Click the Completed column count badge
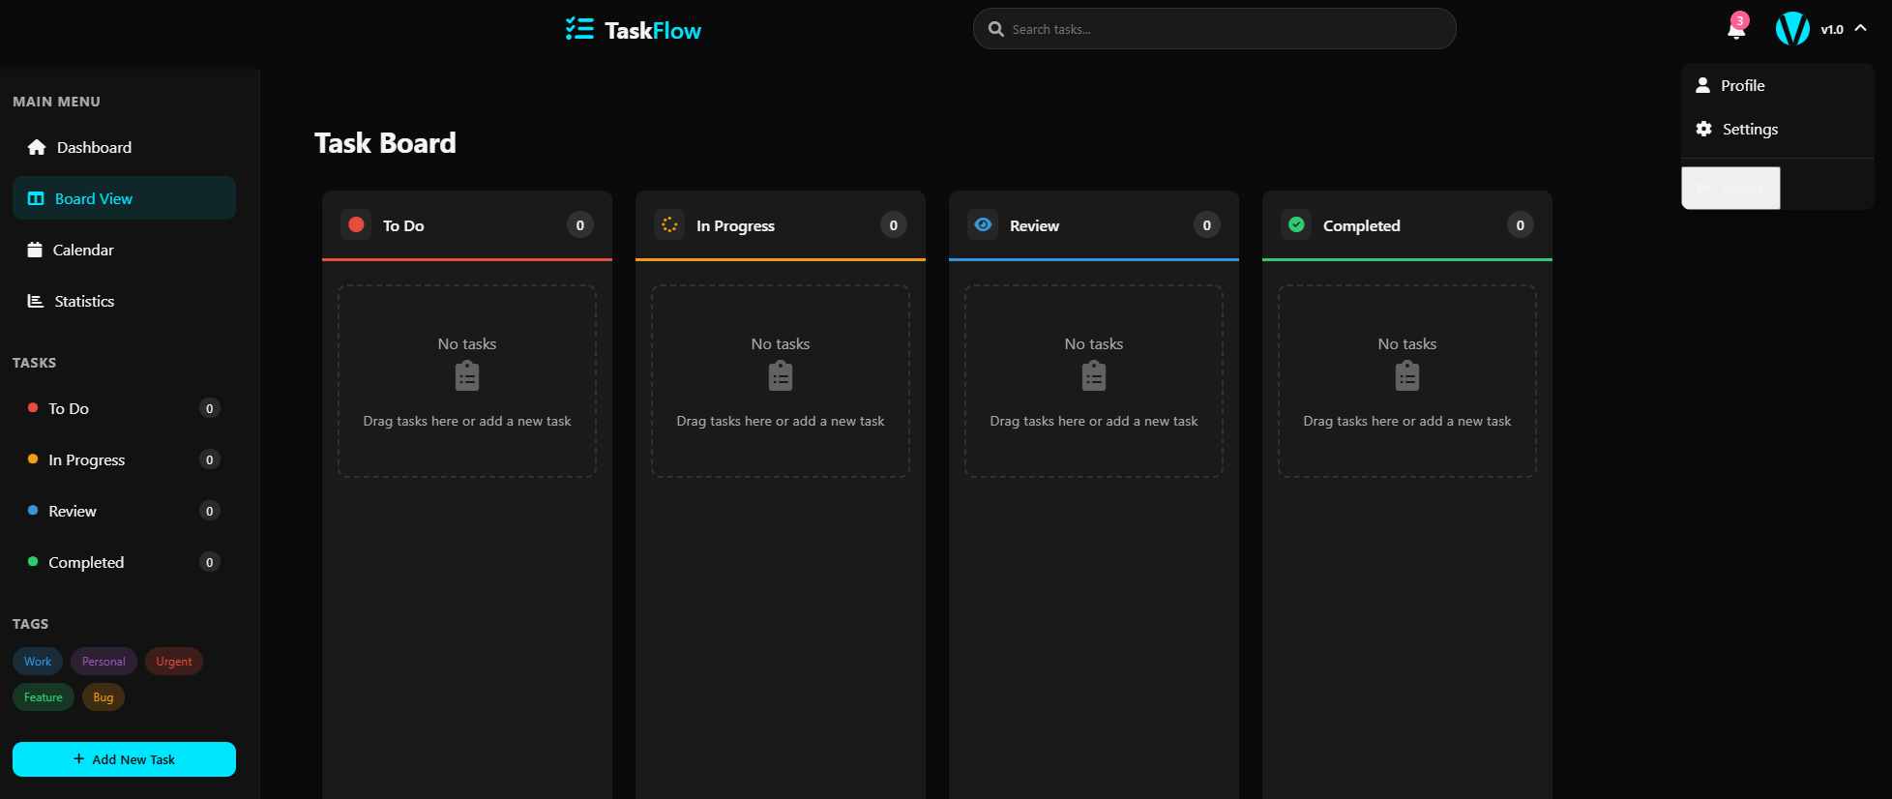1892x799 pixels. 1521,225
